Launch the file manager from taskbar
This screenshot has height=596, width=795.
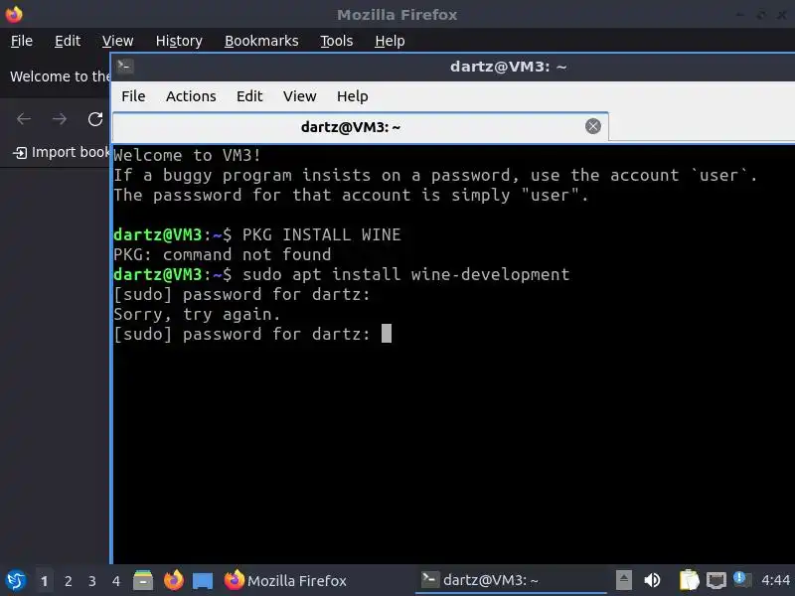pyautogui.click(x=143, y=580)
